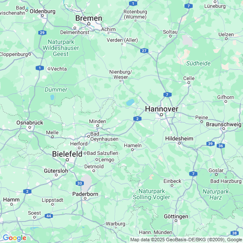This screenshot has height=243, width=243.
Task: Click the Steinhuder Meer lake near Hannover
Action: (x=130, y=102)
